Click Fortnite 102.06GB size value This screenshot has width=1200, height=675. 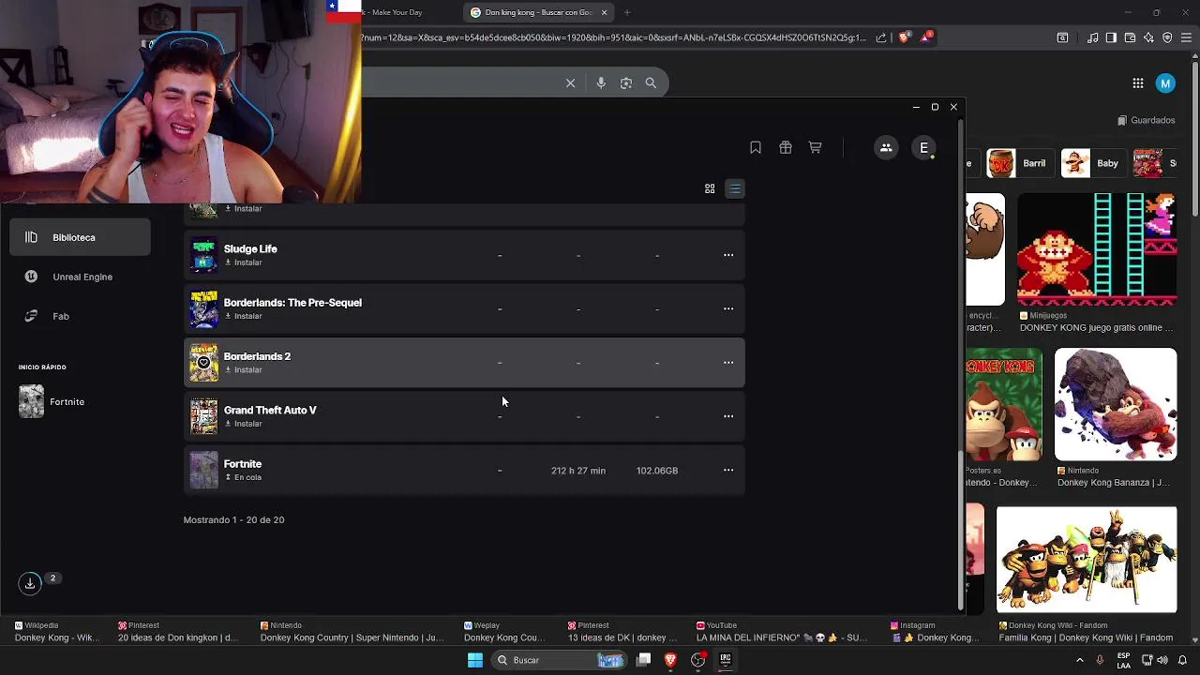point(656,471)
